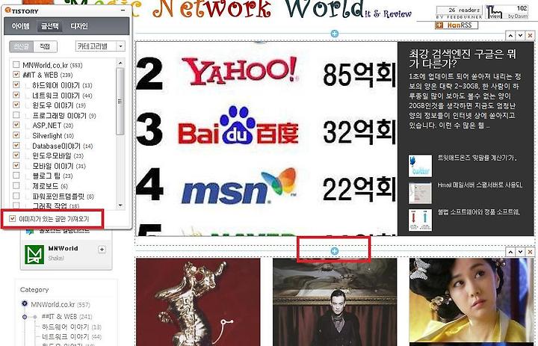
Task: Move the Yahoo ranking block down
Action: click(521, 35)
